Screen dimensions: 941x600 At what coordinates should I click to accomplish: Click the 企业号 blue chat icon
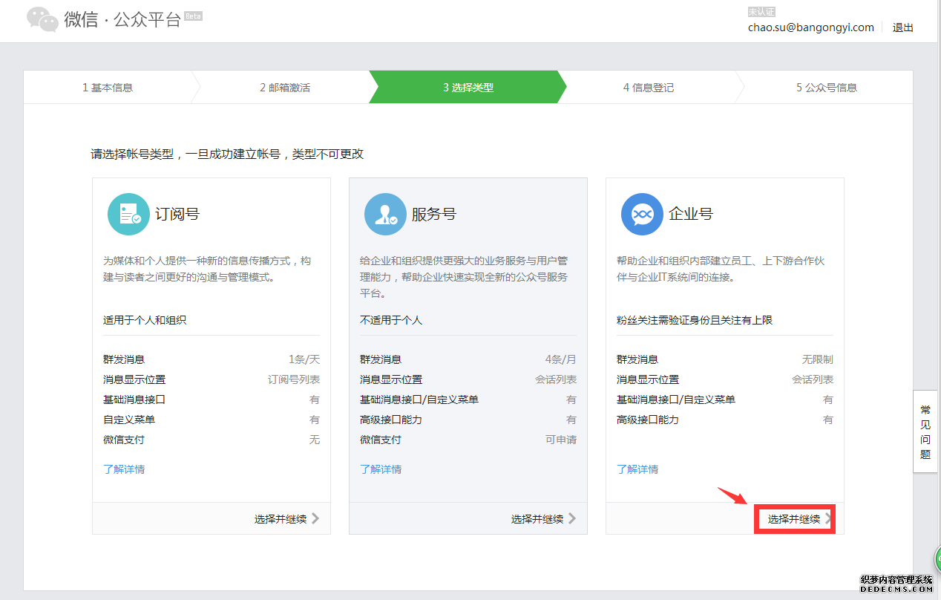642,215
